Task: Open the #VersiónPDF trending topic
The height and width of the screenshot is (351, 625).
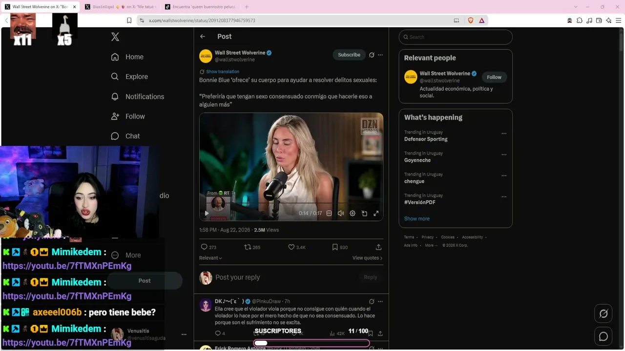Action: [419, 202]
